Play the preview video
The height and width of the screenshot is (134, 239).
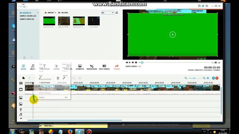(130, 63)
